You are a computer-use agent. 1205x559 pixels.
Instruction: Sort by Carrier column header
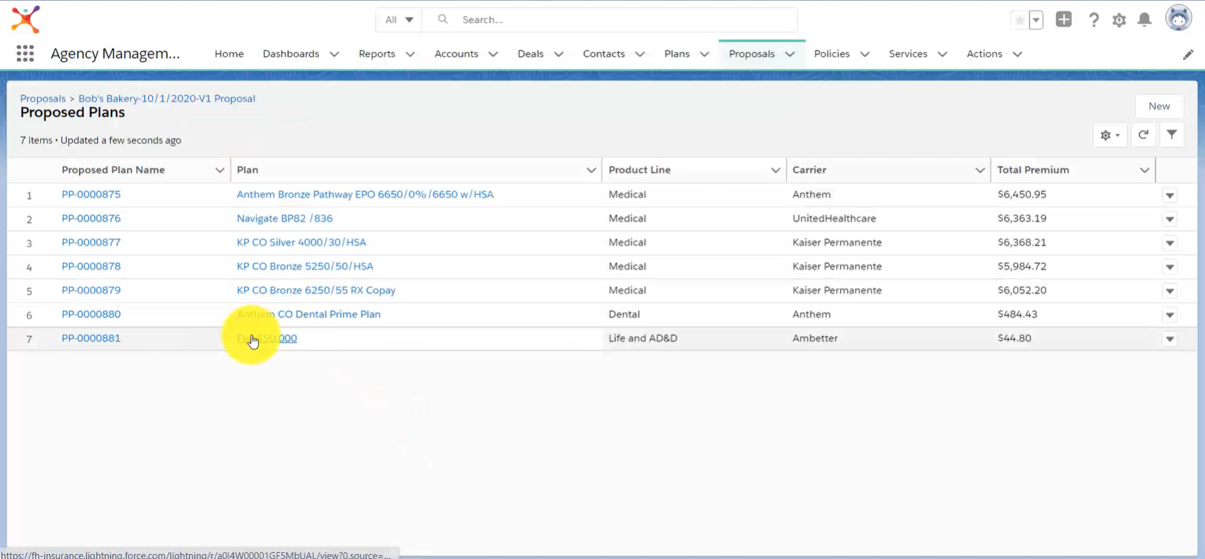click(x=809, y=170)
